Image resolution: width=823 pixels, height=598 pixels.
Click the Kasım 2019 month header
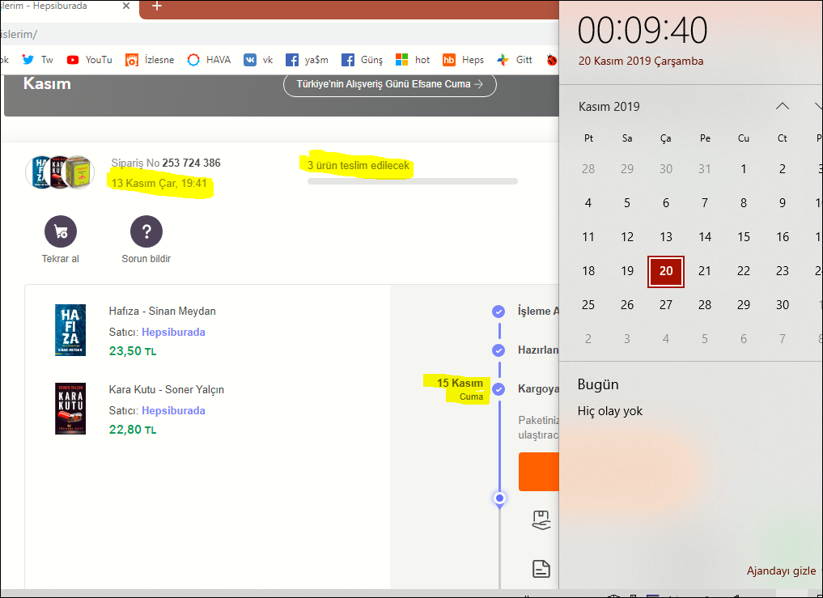(x=609, y=107)
